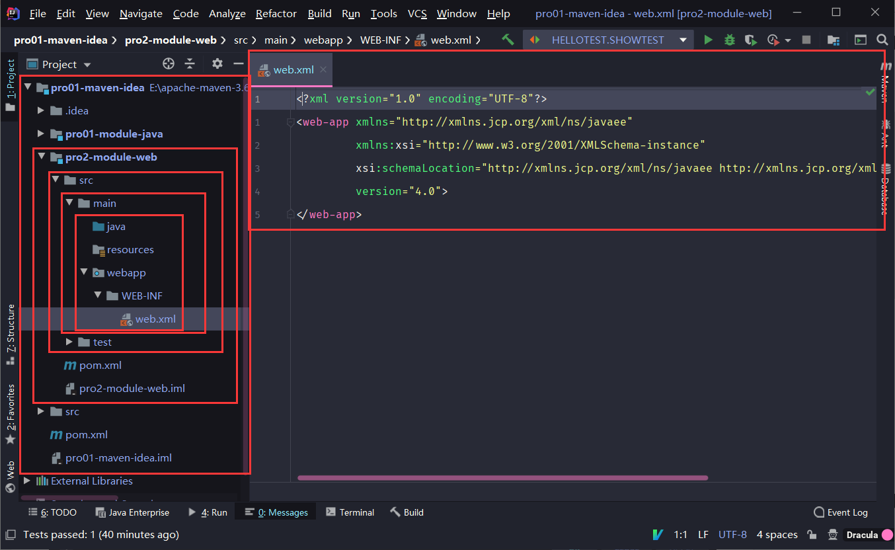The image size is (895, 550).
Task: Open the HELLOTEST.SHOWTEST run configuration dropdown
Action: 609,40
